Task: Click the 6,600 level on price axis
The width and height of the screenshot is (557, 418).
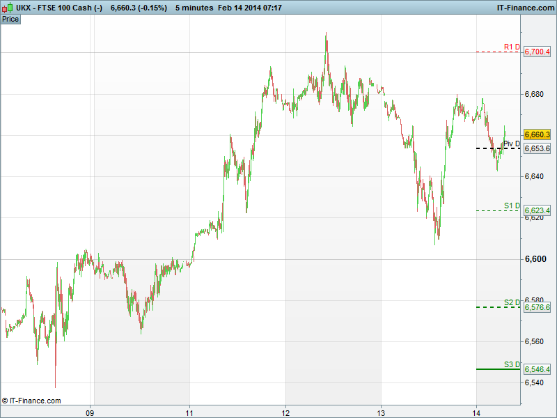Action: tap(535, 259)
